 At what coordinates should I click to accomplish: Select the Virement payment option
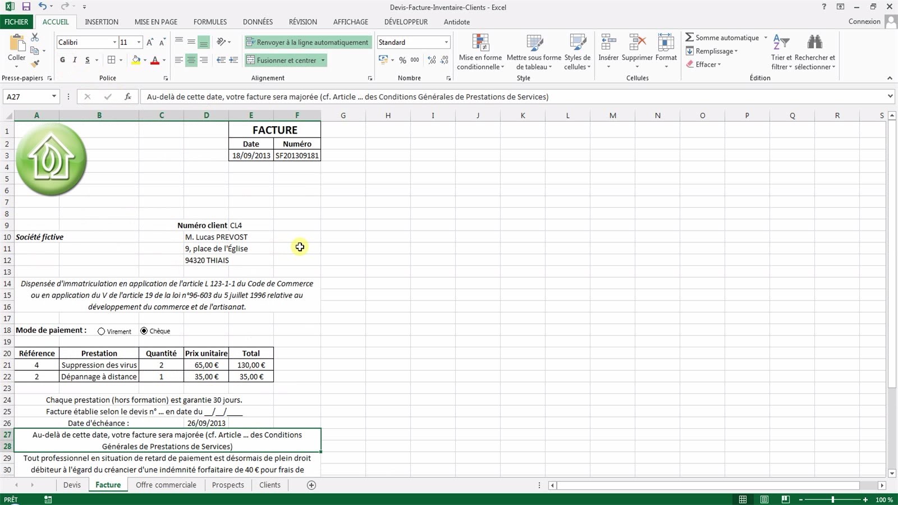pos(102,332)
